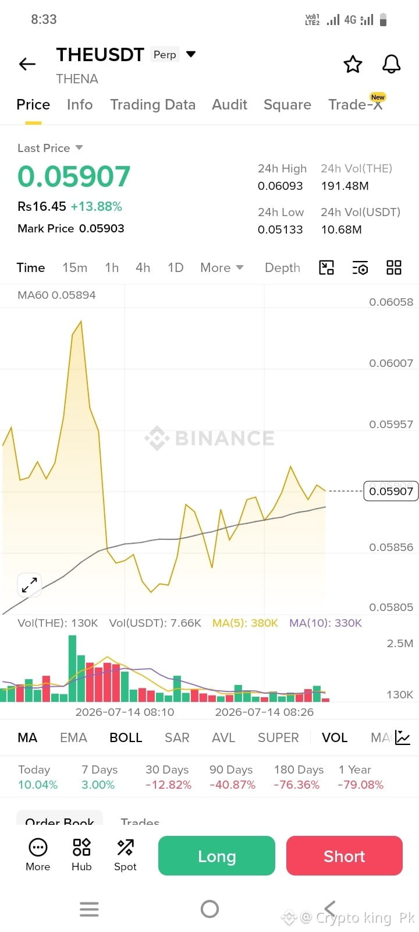Screen dimensions: 419x932
Task: Expand chart to fullscreen
Action: click(x=30, y=585)
